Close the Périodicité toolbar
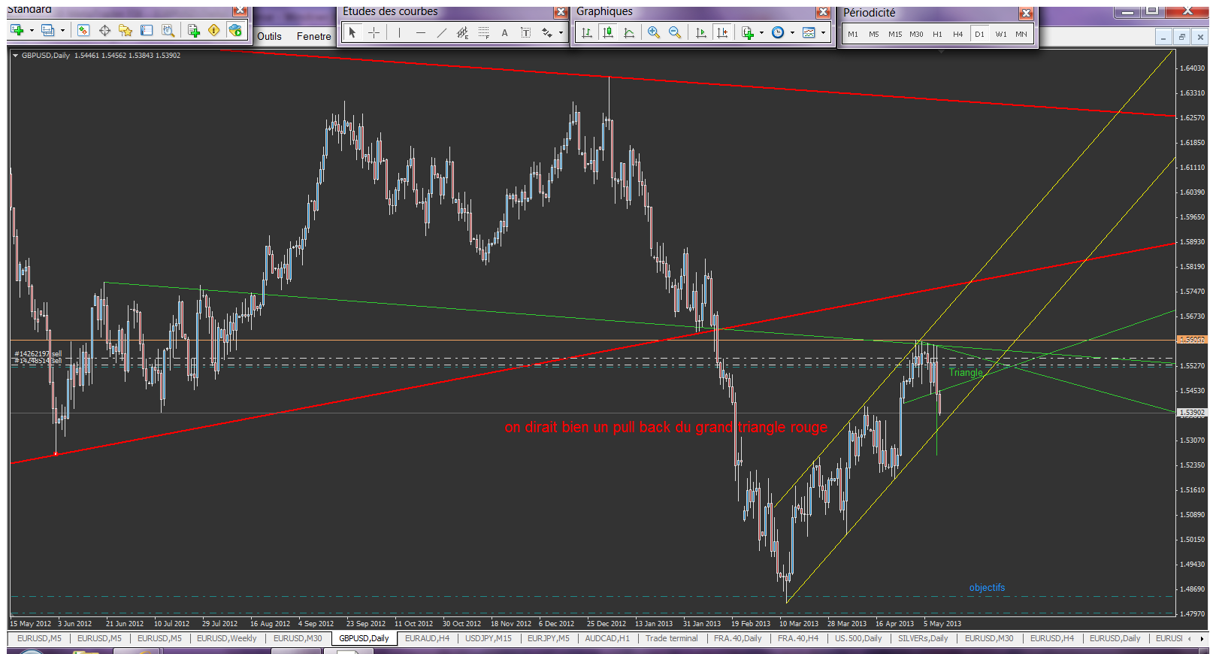This screenshot has height=654, width=1216. pos(1026,14)
